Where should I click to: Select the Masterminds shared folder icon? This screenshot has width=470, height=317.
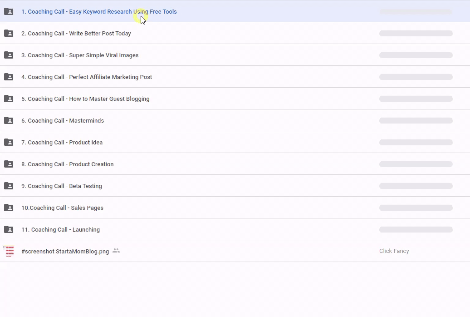pos(9,120)
